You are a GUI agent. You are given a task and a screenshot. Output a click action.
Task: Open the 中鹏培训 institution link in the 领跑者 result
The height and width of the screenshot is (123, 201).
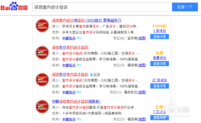click(x=69, y=119)
